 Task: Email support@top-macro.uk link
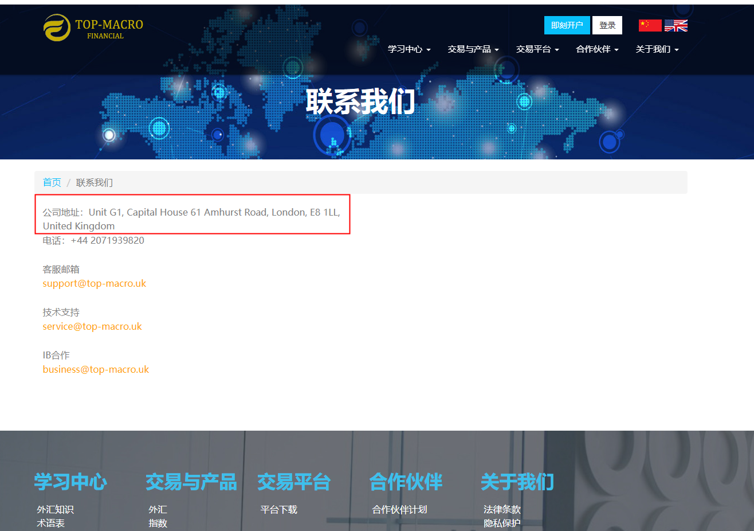click(x=95, y=283)
